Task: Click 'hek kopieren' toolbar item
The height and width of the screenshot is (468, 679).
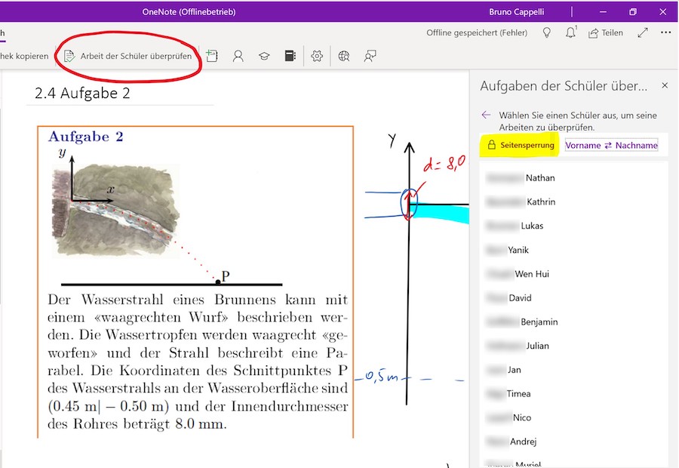Action: (x=24, y=56)
